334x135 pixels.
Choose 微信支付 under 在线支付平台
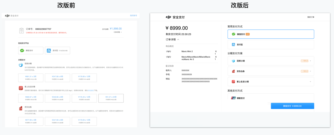pyautogui.click(x=31, y=50)
